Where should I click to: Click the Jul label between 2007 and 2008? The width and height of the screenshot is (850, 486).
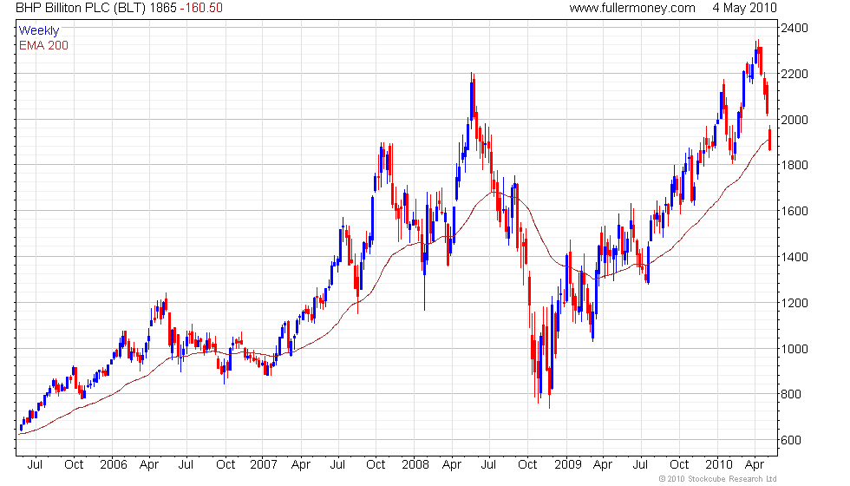pos(337,465)
